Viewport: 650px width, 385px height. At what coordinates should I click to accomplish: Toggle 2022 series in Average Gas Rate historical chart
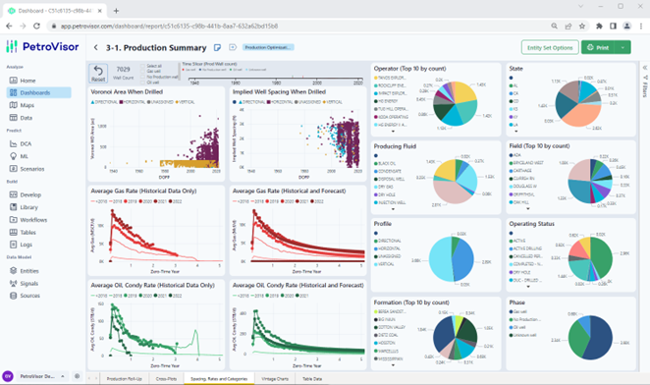coord(176,201)
